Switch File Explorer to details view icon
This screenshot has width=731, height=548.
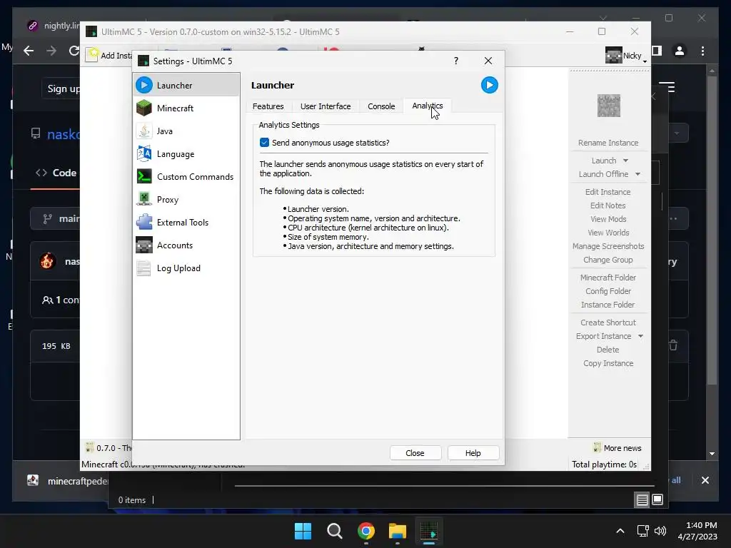642,500
